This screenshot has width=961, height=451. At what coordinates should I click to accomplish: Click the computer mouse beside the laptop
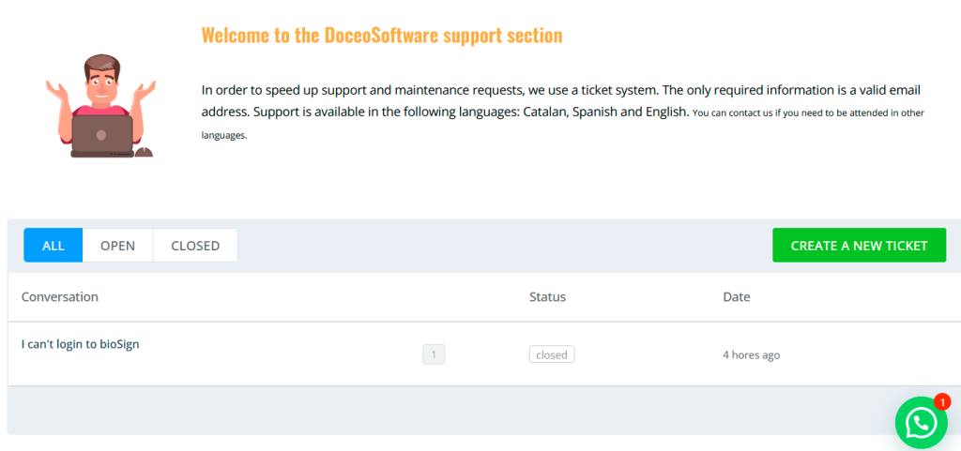pyautogui.click(x=144, y=152)
